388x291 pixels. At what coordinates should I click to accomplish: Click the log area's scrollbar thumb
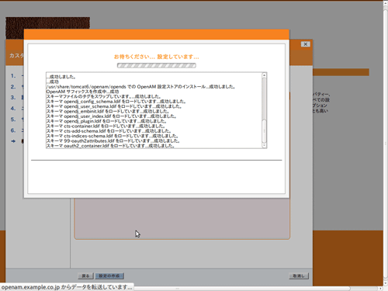[x=264, y=131]
